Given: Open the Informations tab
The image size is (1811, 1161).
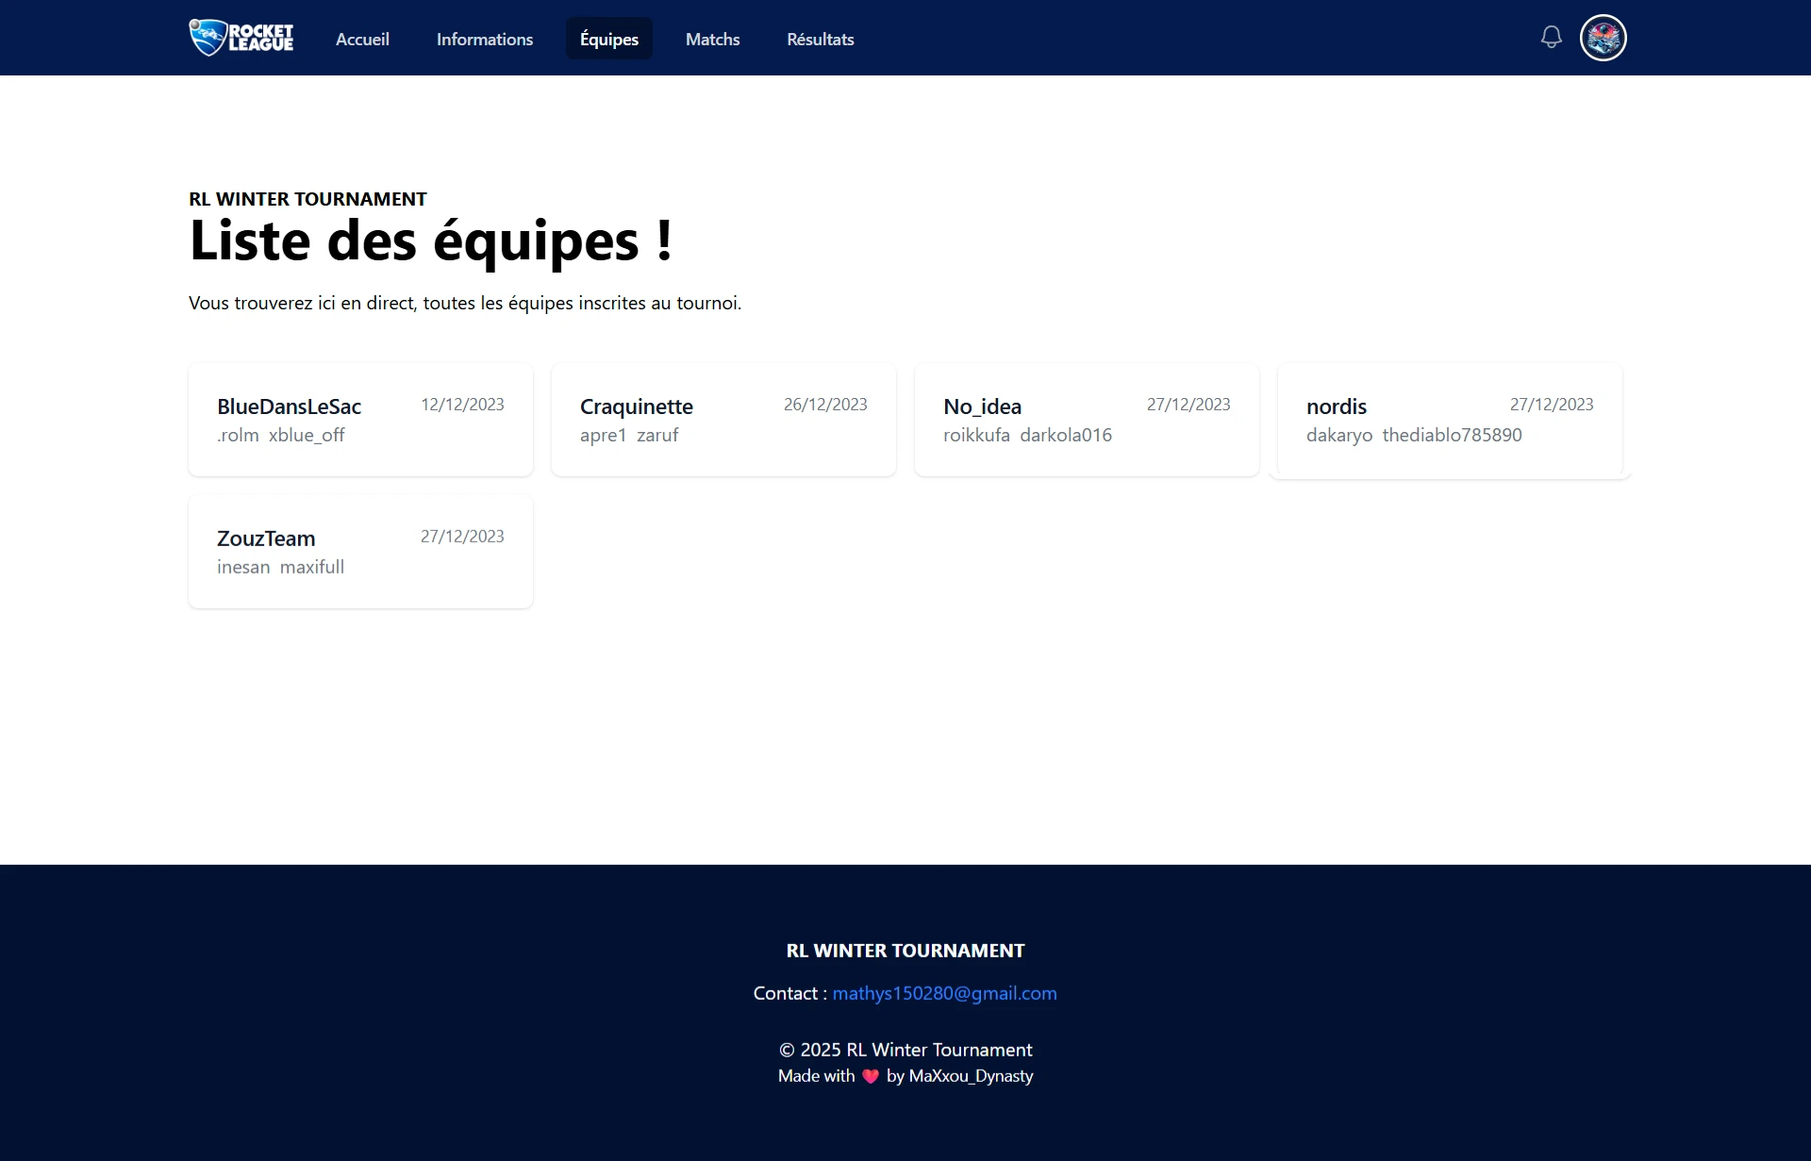Looking at the screenshot, I should pos(484,39).
